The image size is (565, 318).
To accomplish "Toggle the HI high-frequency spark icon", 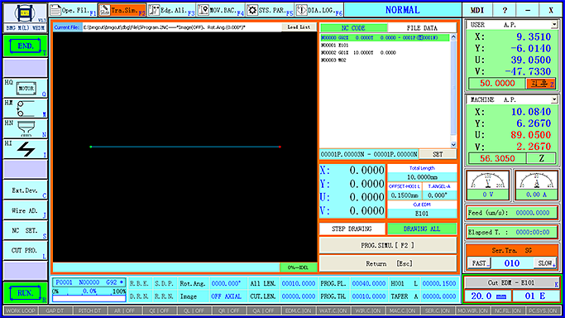I will [x=26, y=149].
